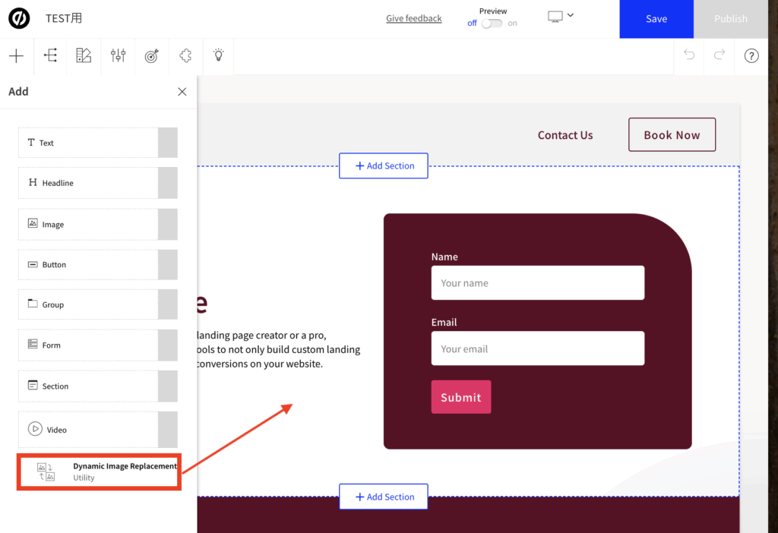
Task: Click the Your name input field
Action: coord(537,283)
